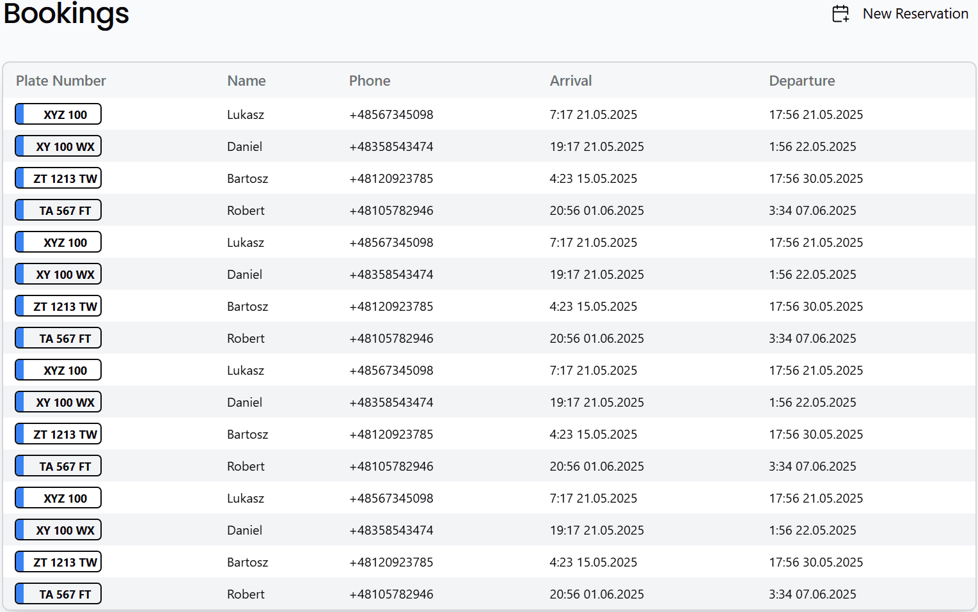Screen dimensions: 978x612
Task: Click the name Lukasz in the first row
Action: tap(246, 114)
